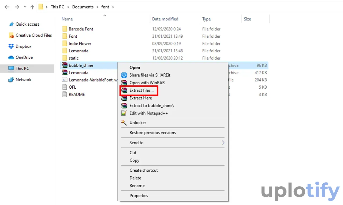Sort by Size column header
The height and width of the screenshot is (205, 343).
click(247, 19)
